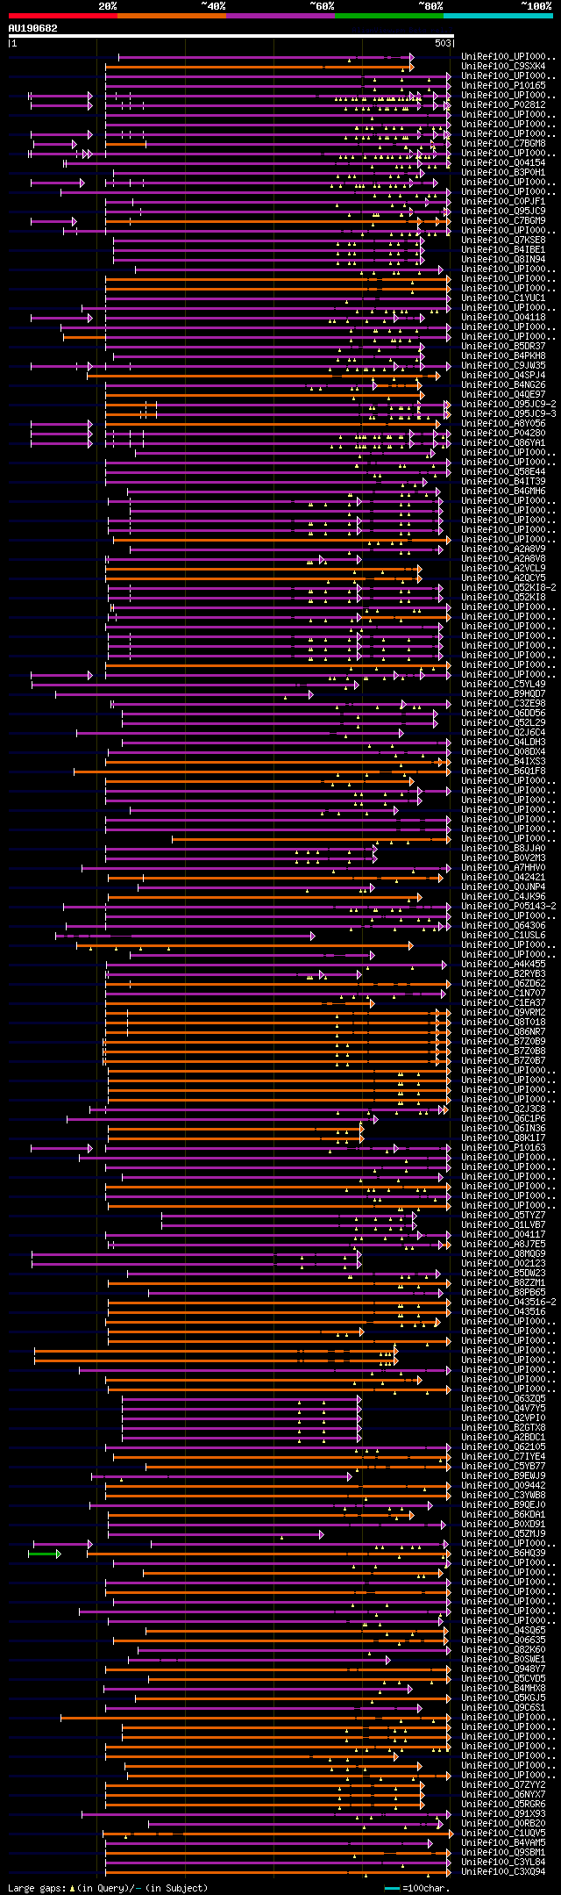561x1895 pixels.
Task: Click the green segment in the B6HQ39 row
Action: click(x=44, y=1554)
